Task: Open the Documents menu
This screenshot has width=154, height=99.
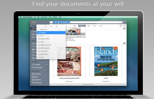Action: coord(44,17)
